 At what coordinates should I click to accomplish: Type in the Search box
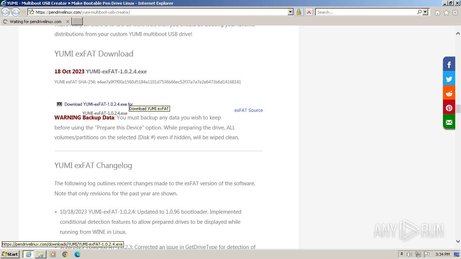pos(366,12)
